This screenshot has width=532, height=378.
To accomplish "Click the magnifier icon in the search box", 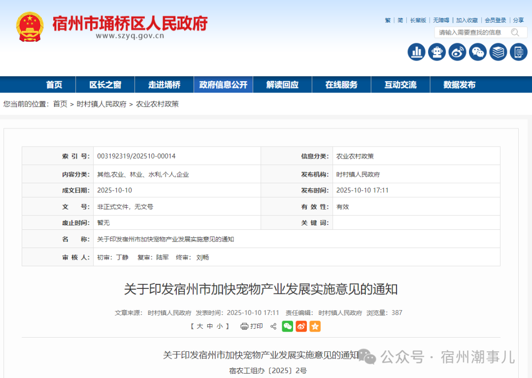I will (515, 32).
